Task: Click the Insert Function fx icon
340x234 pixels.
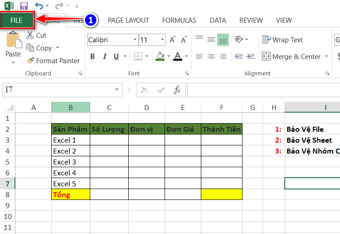Action: coord(177,90)
